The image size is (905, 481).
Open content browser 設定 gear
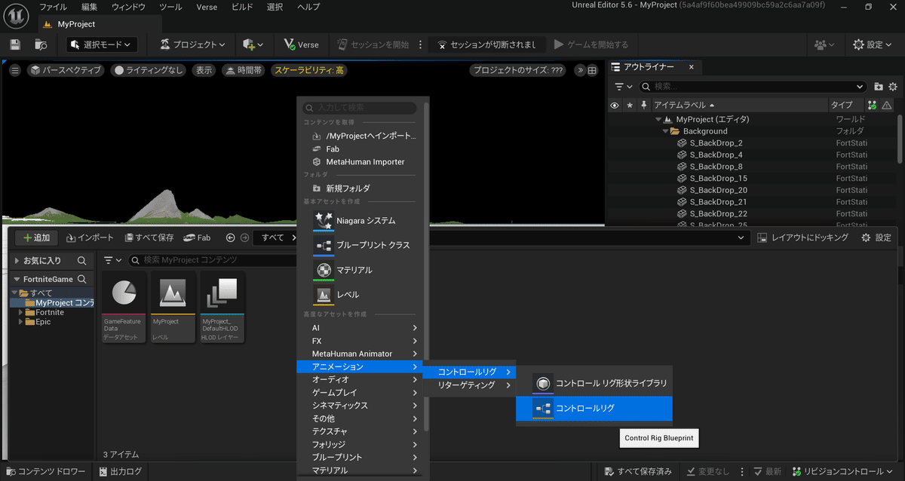[876, 237]
